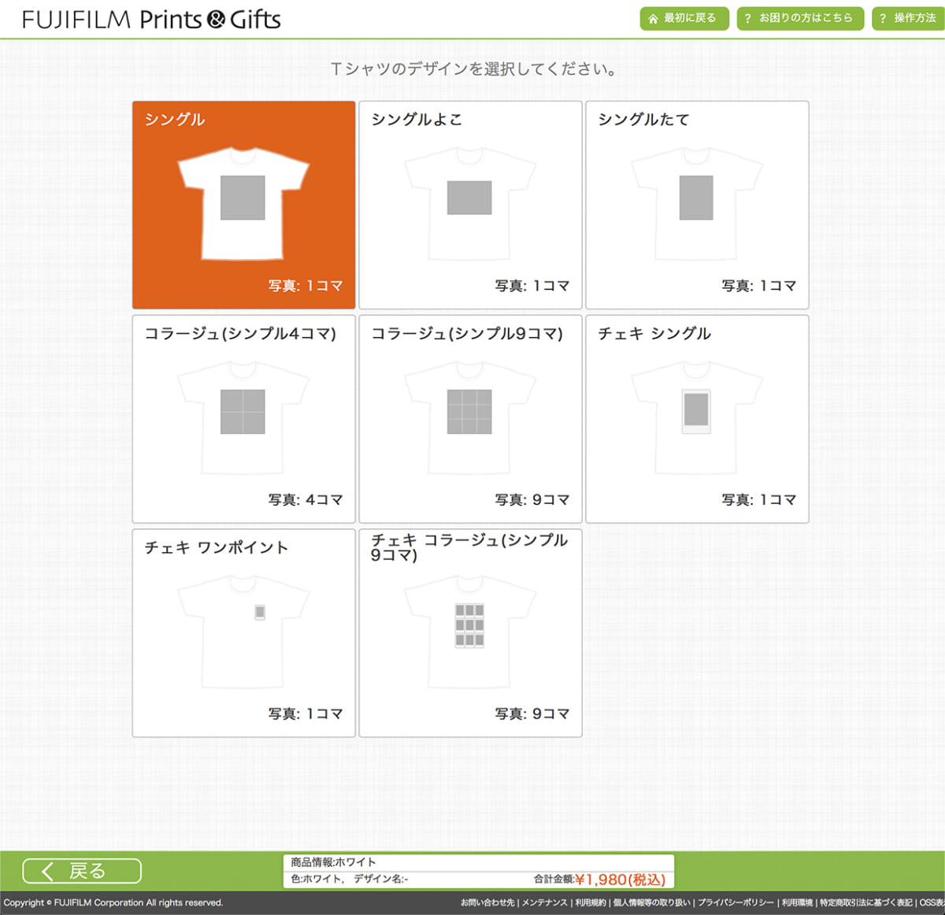
Task: Open the お困りの方はこちら help button
Action: (x=799, y=18)
